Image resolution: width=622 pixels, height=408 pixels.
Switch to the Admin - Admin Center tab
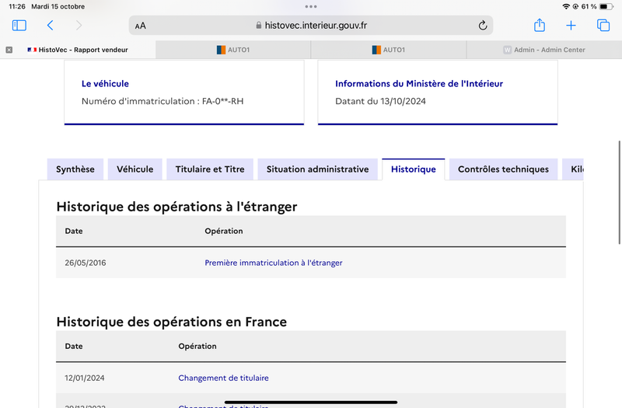coord(544,50)
